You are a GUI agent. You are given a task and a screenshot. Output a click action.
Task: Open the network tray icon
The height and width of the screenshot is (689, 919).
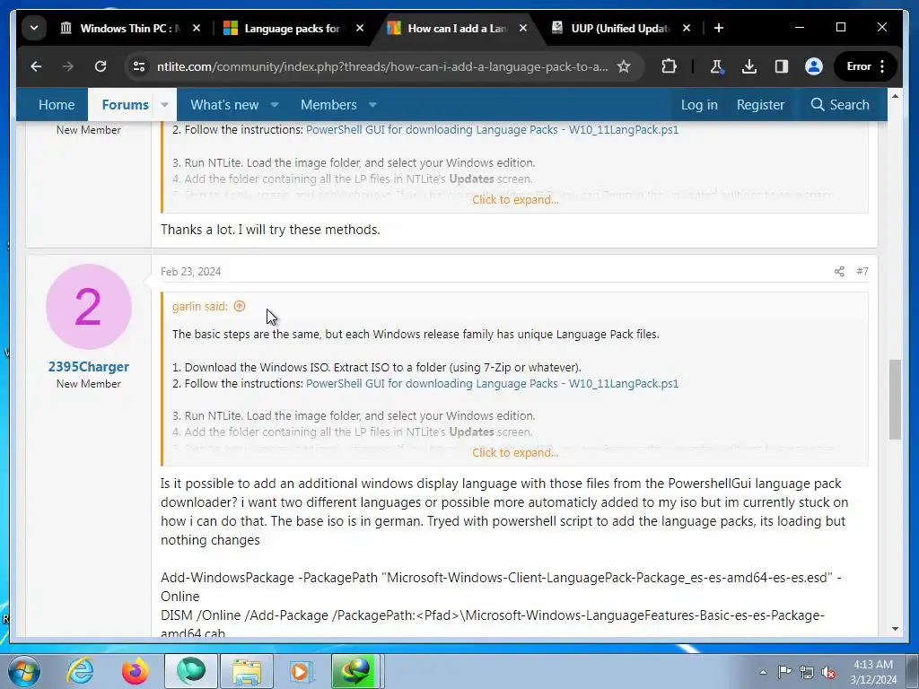tap(807, 672)
